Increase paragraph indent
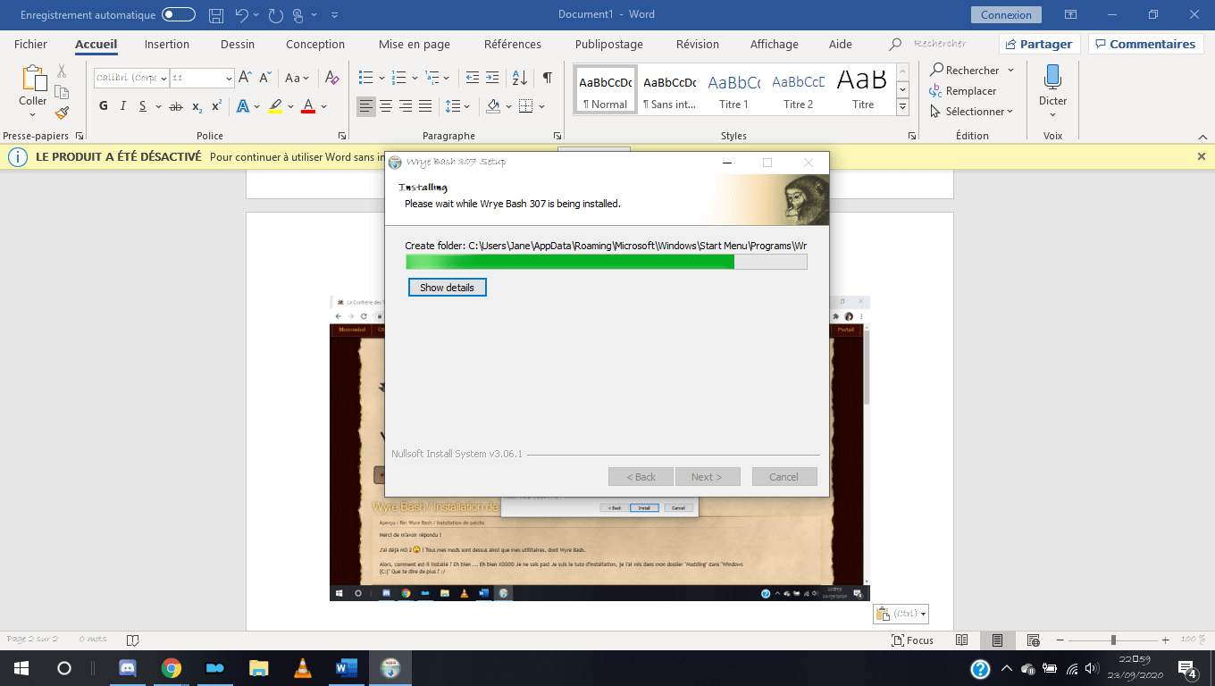The image size is (1215, 686). tap(493, 78)
